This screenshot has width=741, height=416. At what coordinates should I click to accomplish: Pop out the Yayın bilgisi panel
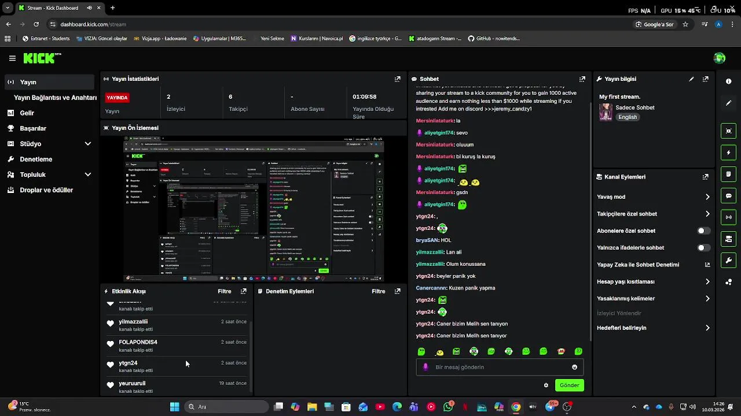706,79
